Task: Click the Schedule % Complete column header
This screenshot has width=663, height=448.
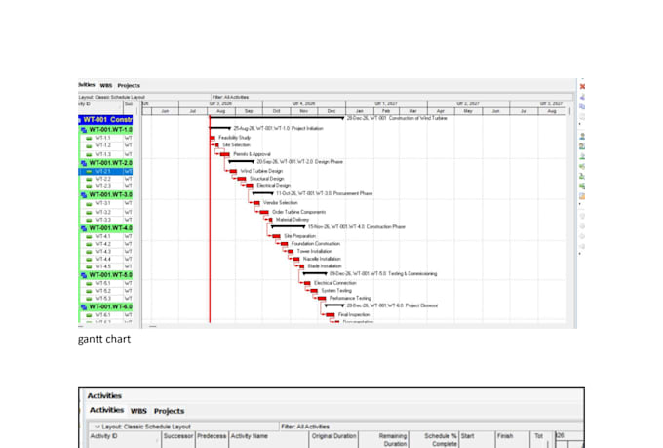Action: tap(434, 440)
